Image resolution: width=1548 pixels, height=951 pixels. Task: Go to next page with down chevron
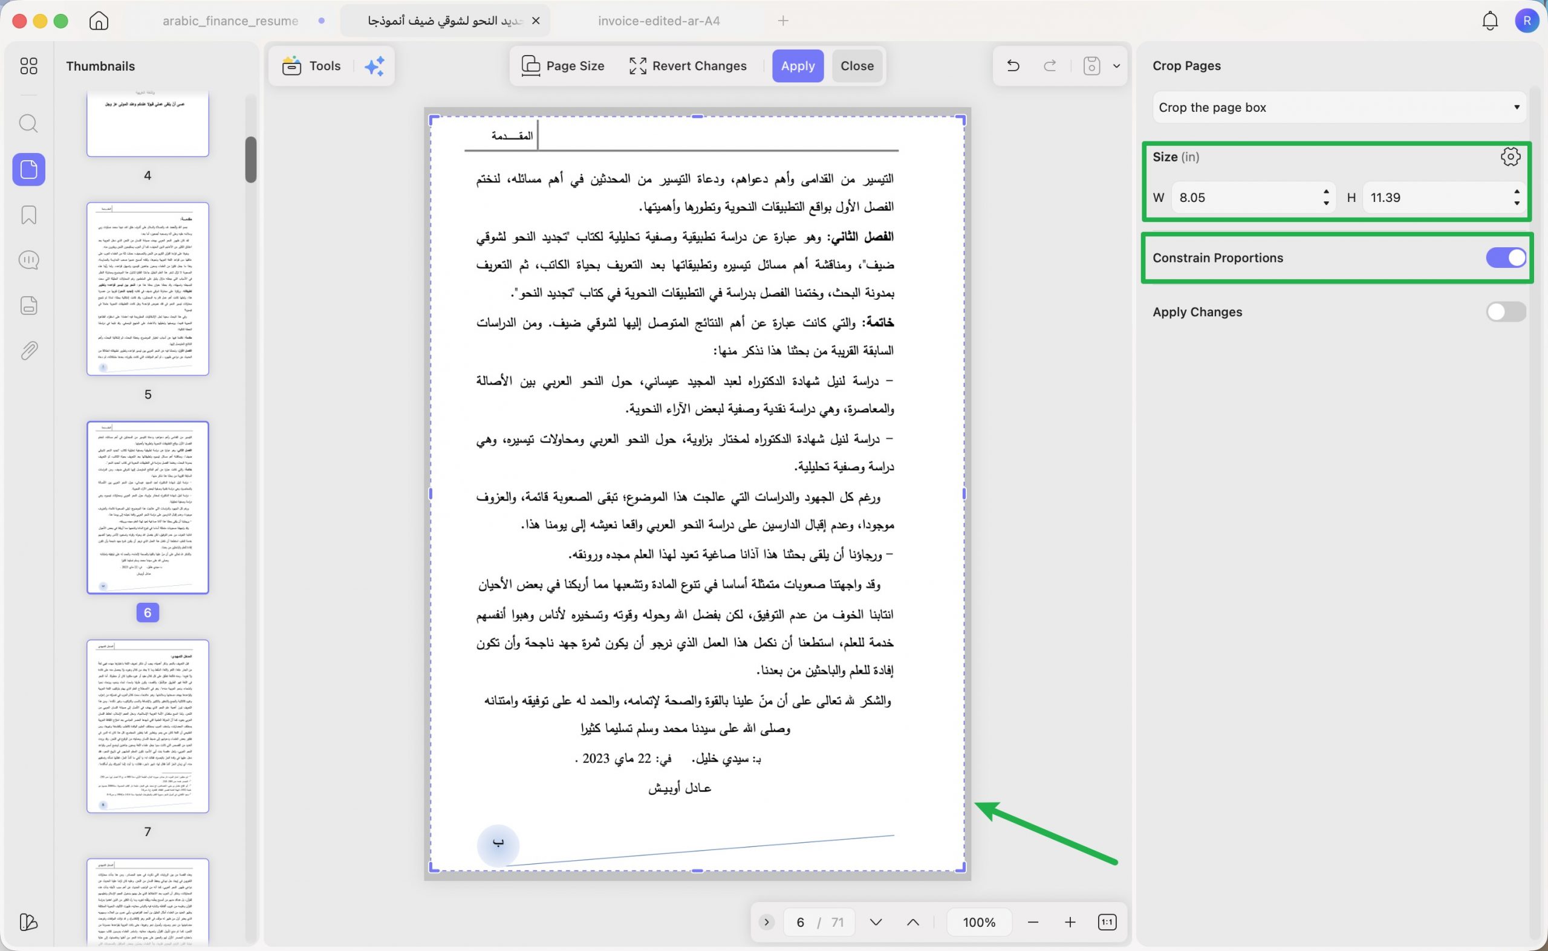(x=876, y=922)
